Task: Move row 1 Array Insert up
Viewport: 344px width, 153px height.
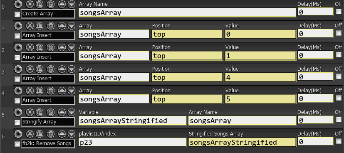Action: point(62,26)
